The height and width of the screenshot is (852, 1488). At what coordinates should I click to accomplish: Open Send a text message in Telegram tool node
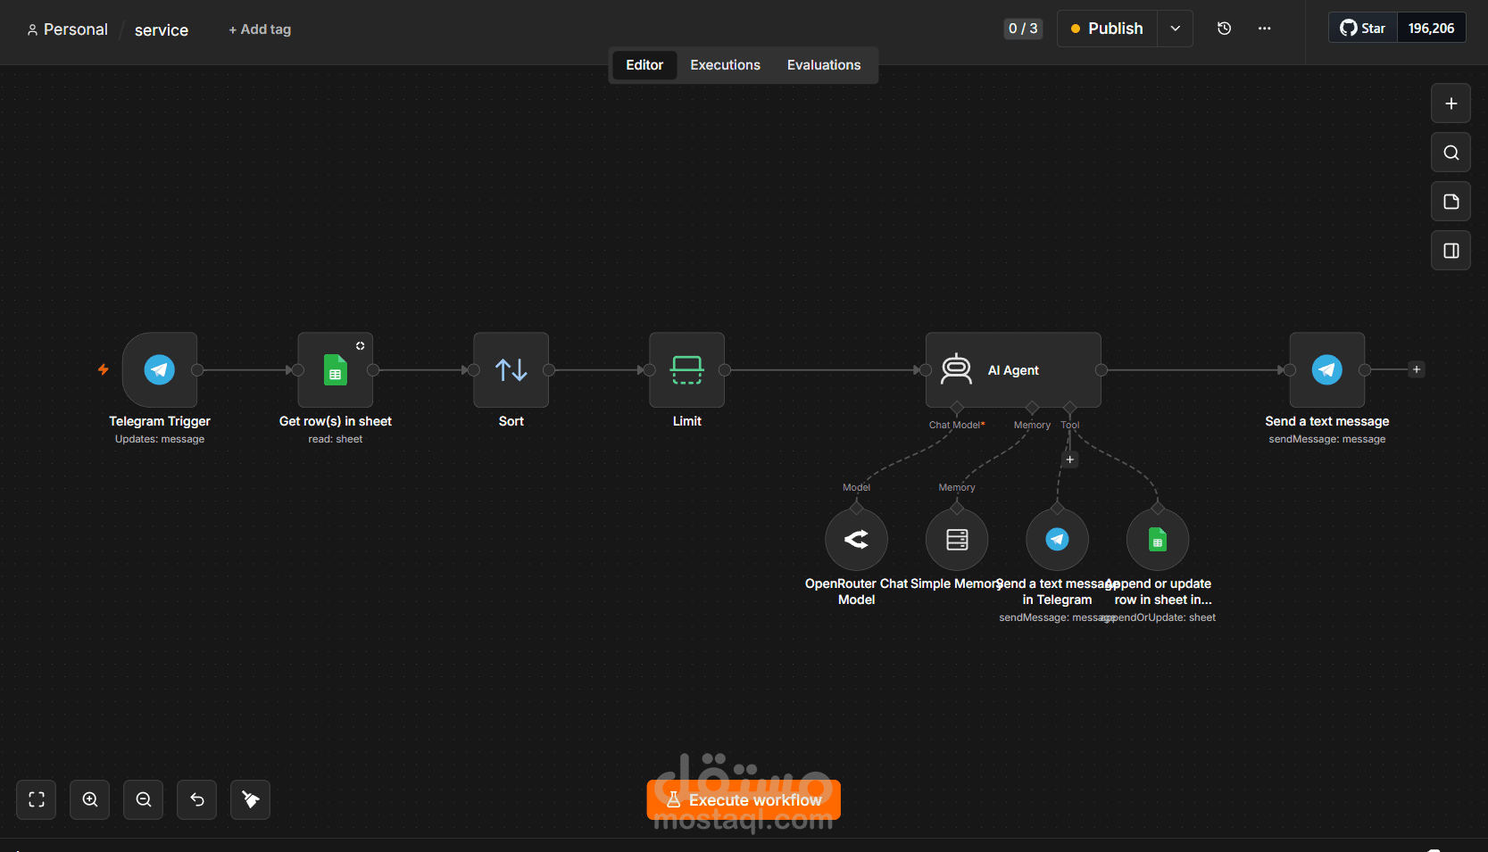[1058, 540]
